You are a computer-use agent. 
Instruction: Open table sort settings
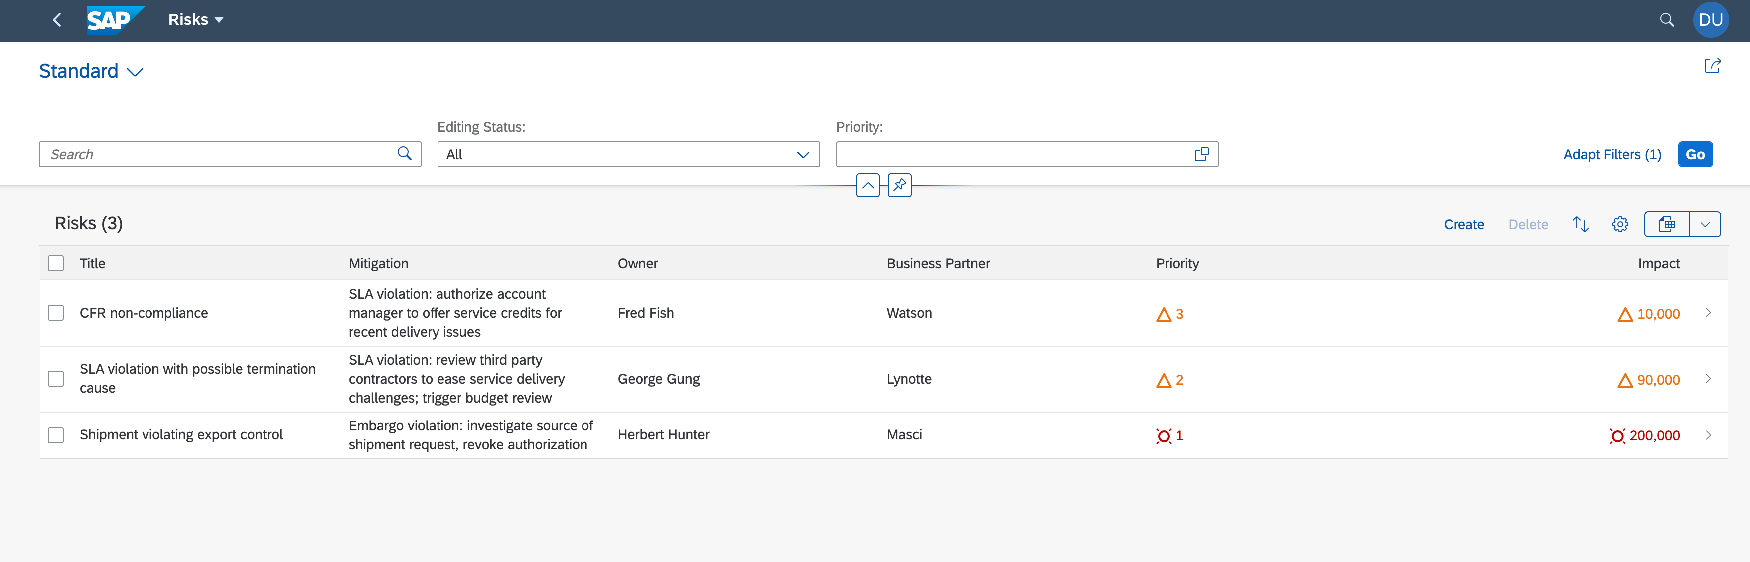tap(1580, 224)
